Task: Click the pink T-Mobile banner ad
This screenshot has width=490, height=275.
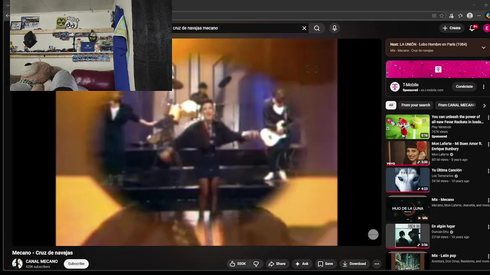Action: 438,69
